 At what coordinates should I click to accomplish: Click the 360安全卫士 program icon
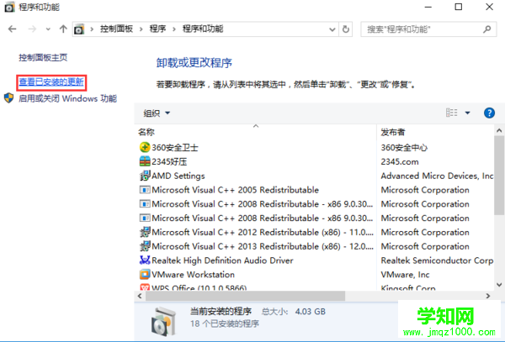[145, 148]
